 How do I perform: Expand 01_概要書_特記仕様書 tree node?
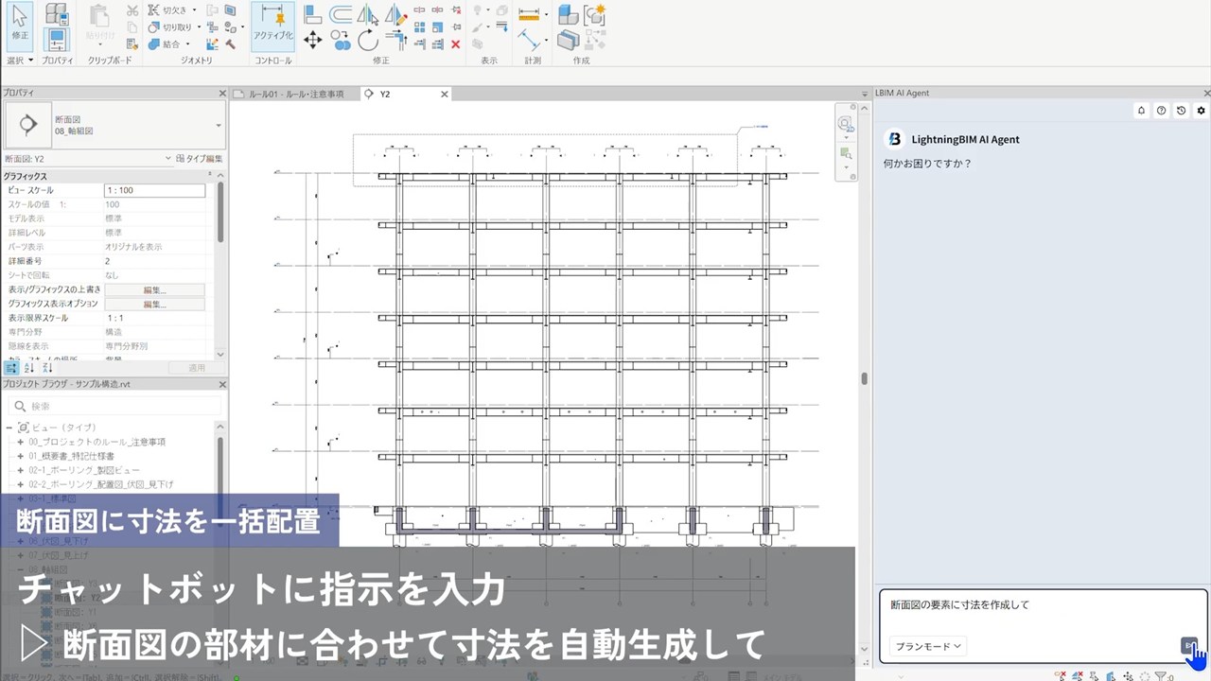(x=20, y=456)
